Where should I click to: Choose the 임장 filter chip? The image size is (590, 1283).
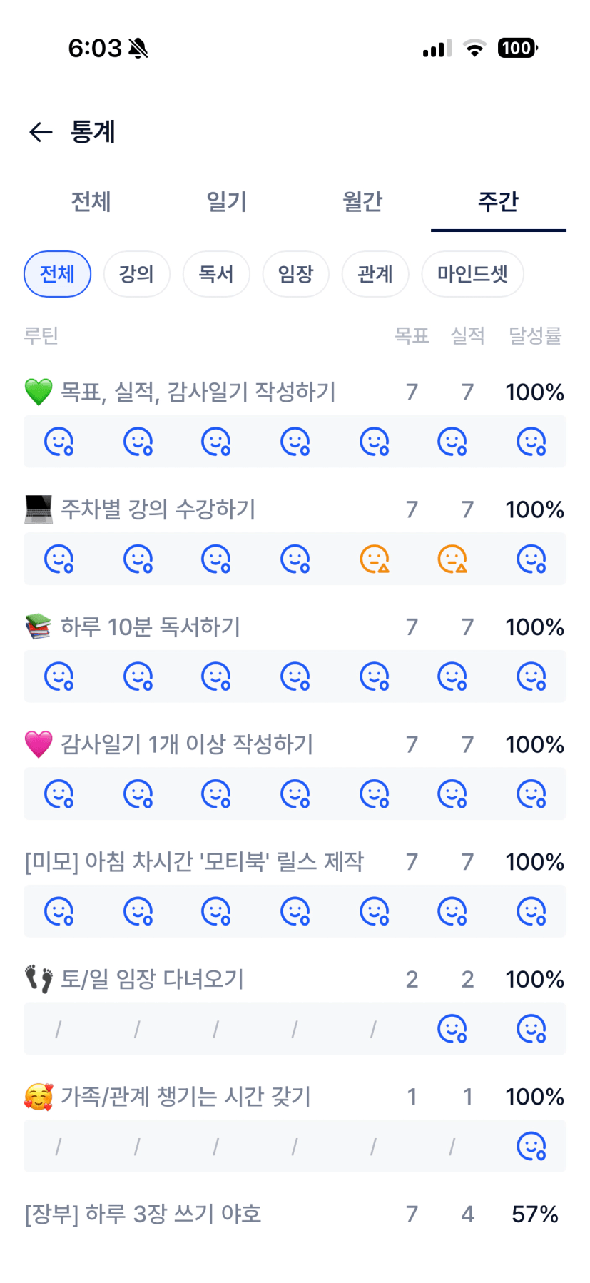[295, 274]
